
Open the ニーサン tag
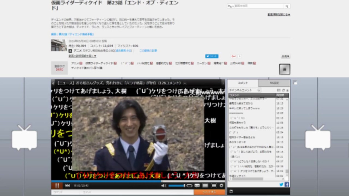[202, 63]
